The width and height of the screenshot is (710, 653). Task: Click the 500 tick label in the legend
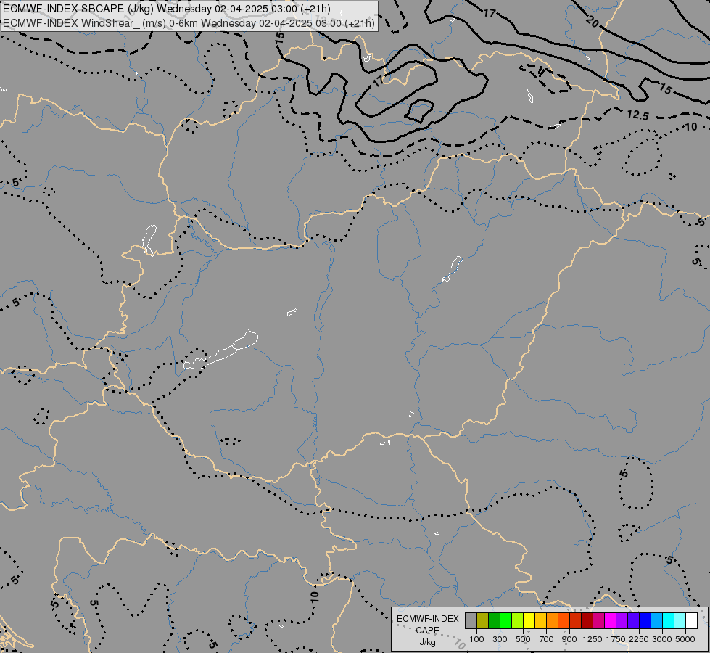coord(523,639)
